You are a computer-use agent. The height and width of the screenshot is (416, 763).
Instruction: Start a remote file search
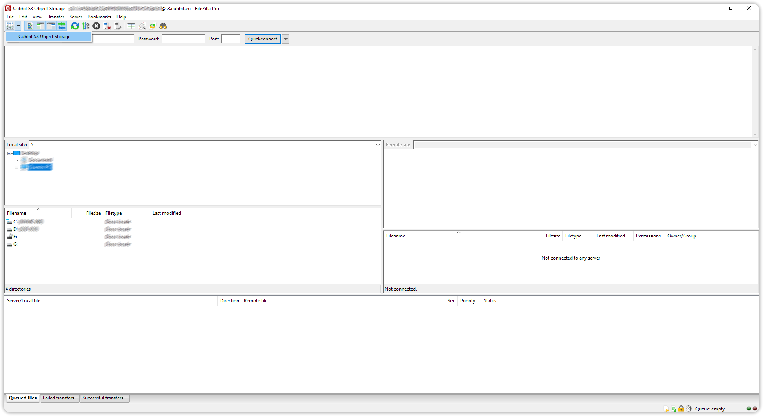[142, 26]
